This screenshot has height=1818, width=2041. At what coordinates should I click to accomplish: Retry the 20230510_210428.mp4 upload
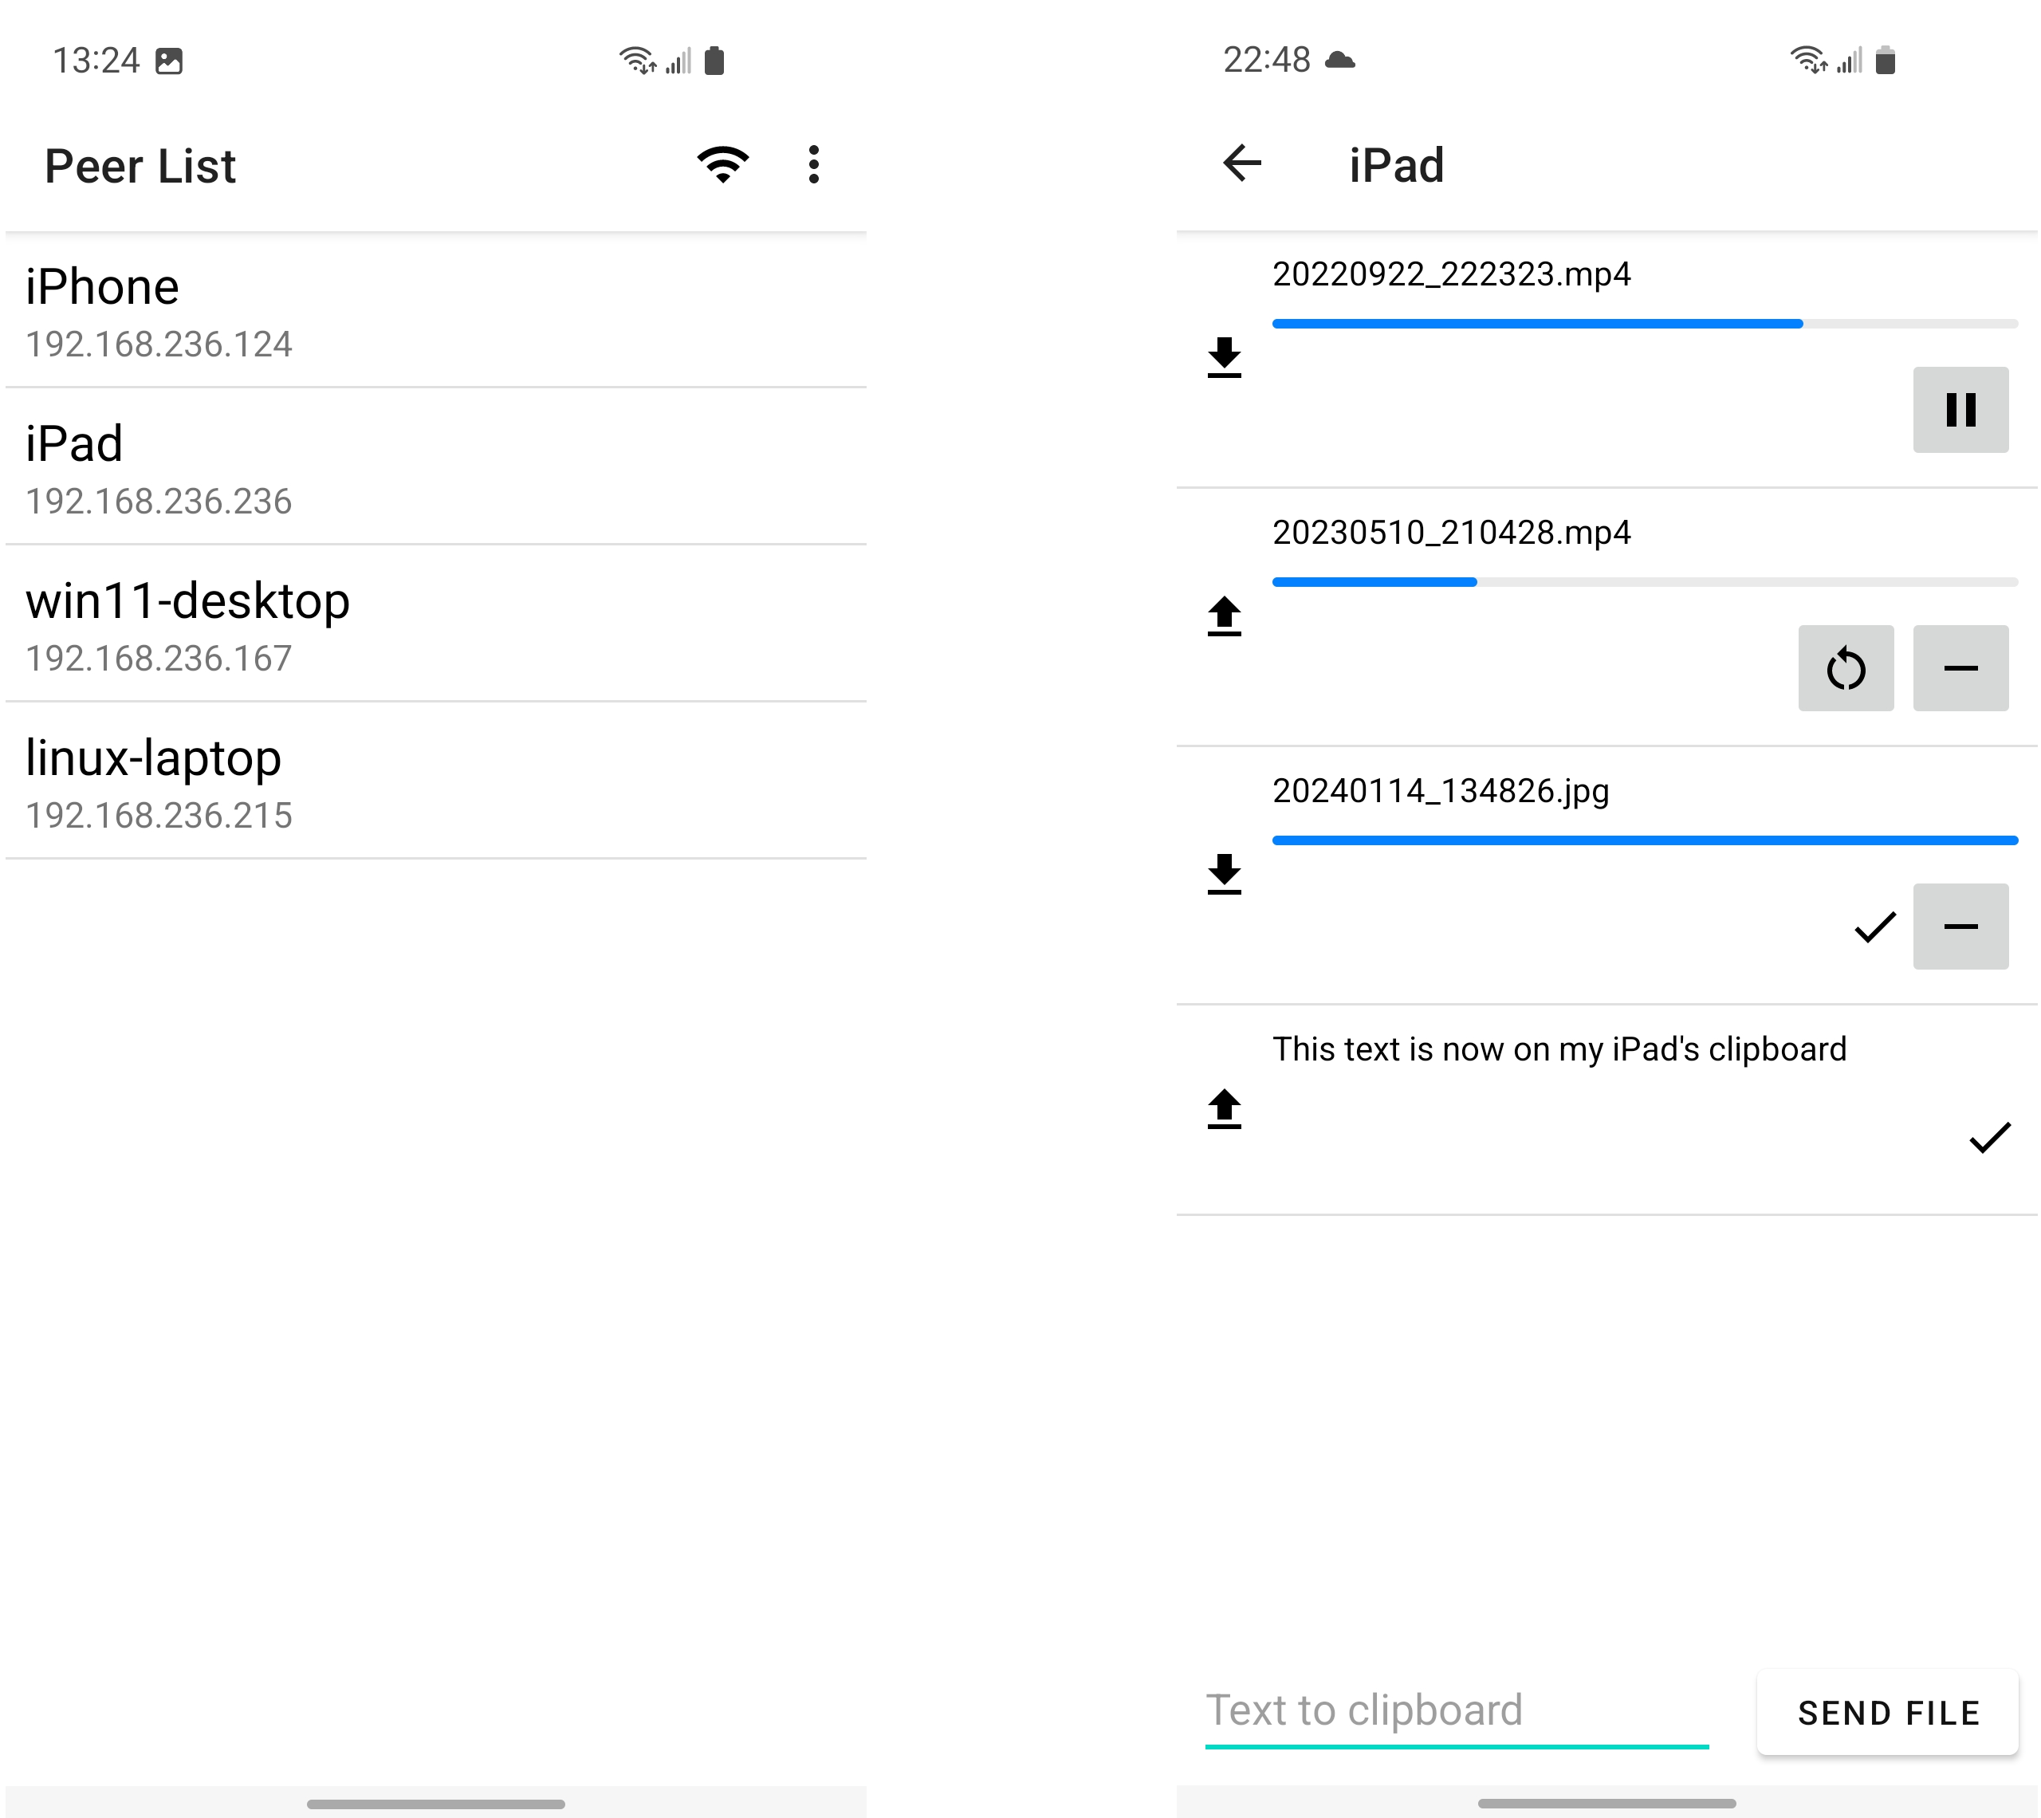pyautogui.click(x=1846, y=668)
